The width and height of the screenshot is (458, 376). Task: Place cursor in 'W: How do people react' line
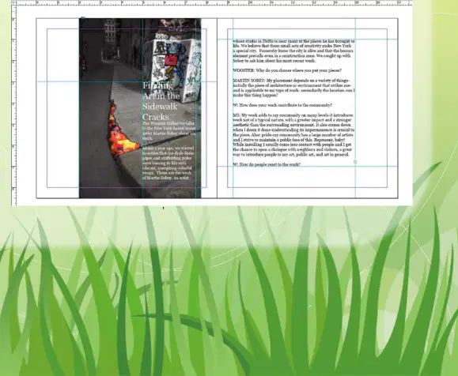click(x=267, y=164)
